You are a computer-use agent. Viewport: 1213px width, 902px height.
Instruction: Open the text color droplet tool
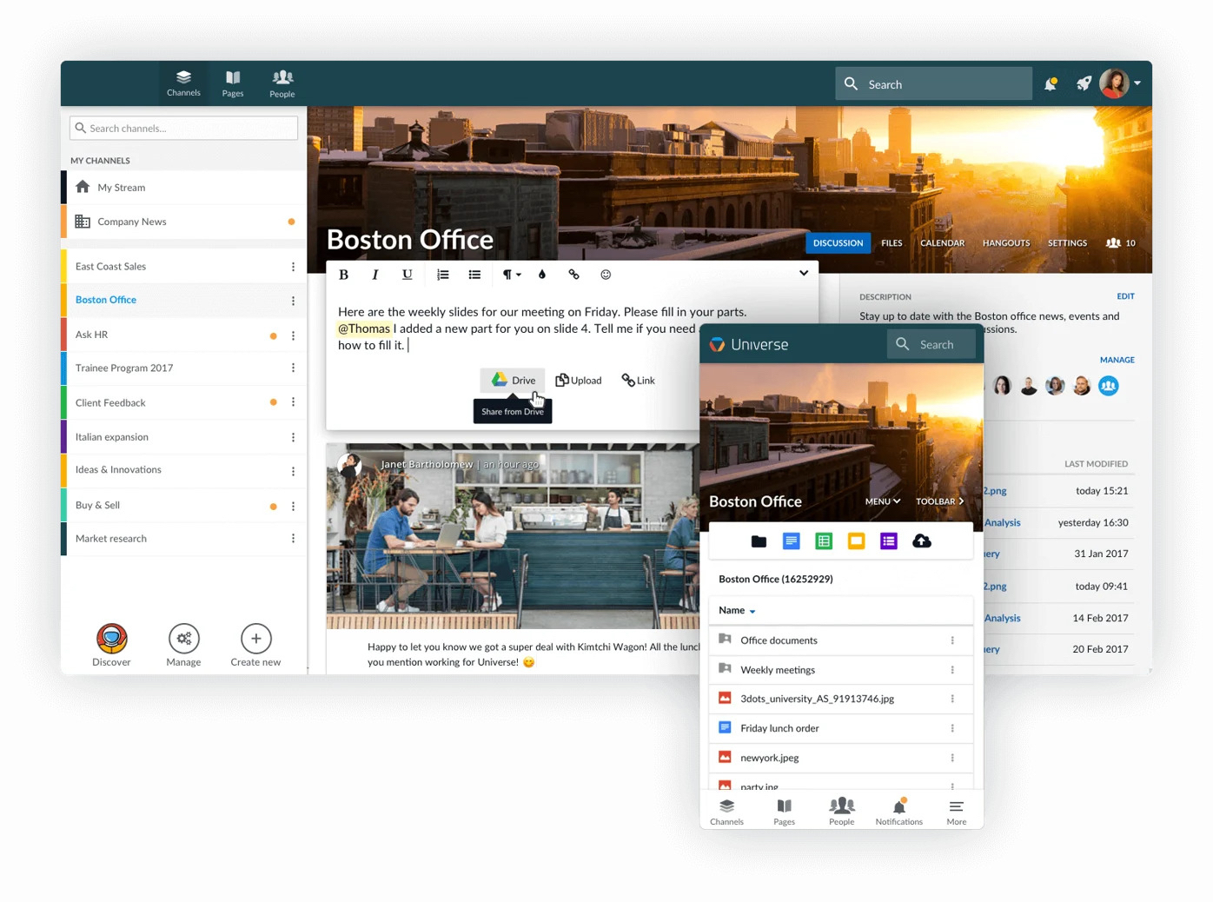pyautogui.click(x=542, y=275)
